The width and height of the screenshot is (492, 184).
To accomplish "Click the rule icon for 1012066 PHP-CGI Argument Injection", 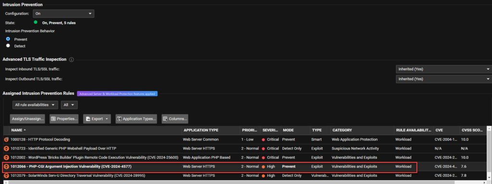I will coord(6,166).
